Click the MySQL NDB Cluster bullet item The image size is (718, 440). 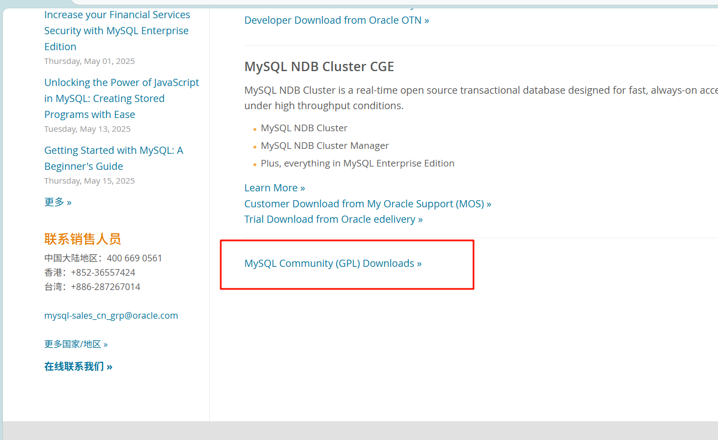(304, 128)
